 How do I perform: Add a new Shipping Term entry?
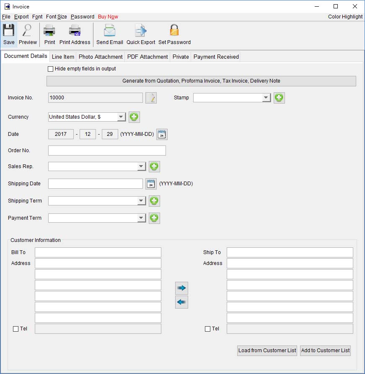pyautogui.click(x=154, y=201)
